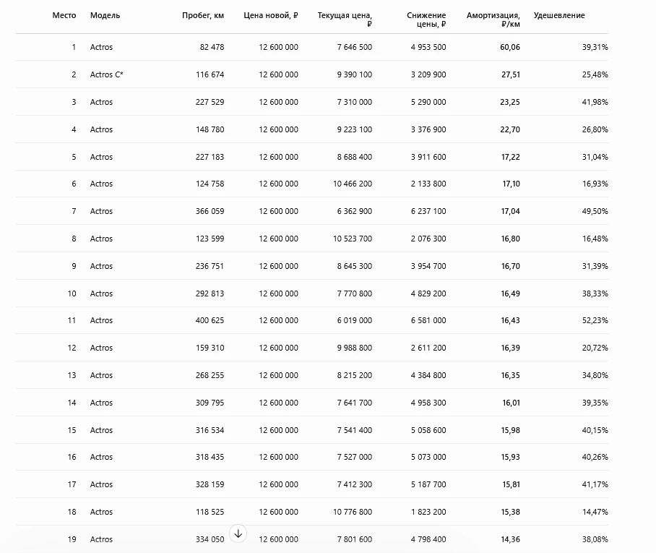
Task: Click the Actros model in row 15
Action: pyautogui.click(x=101, y=430)
